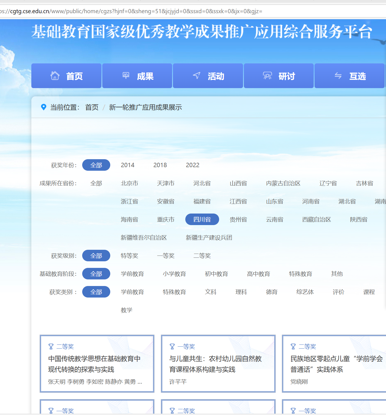This screenshot has width=386, height=415.
Task: Filter province by 新疆生产建设兵团
Action: tap(209, 237)
